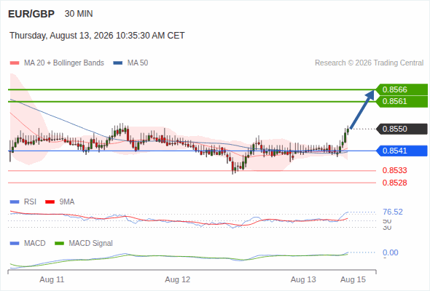Click the 76.52 RSI value label

[393, 212]
